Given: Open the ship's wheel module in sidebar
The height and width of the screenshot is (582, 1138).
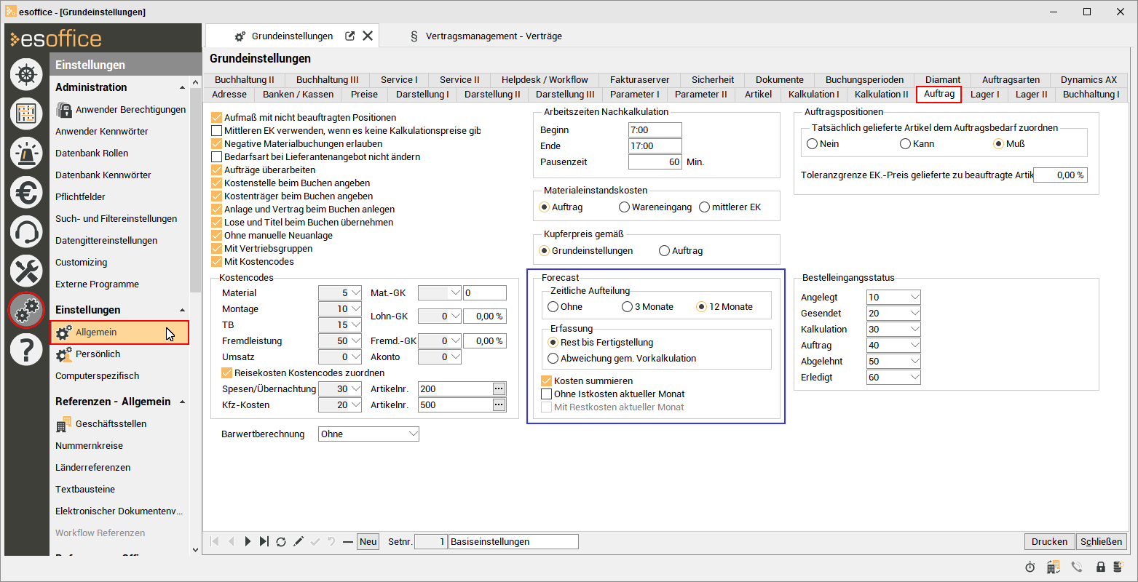Looking at the screenshot, I should click(26, 73).
